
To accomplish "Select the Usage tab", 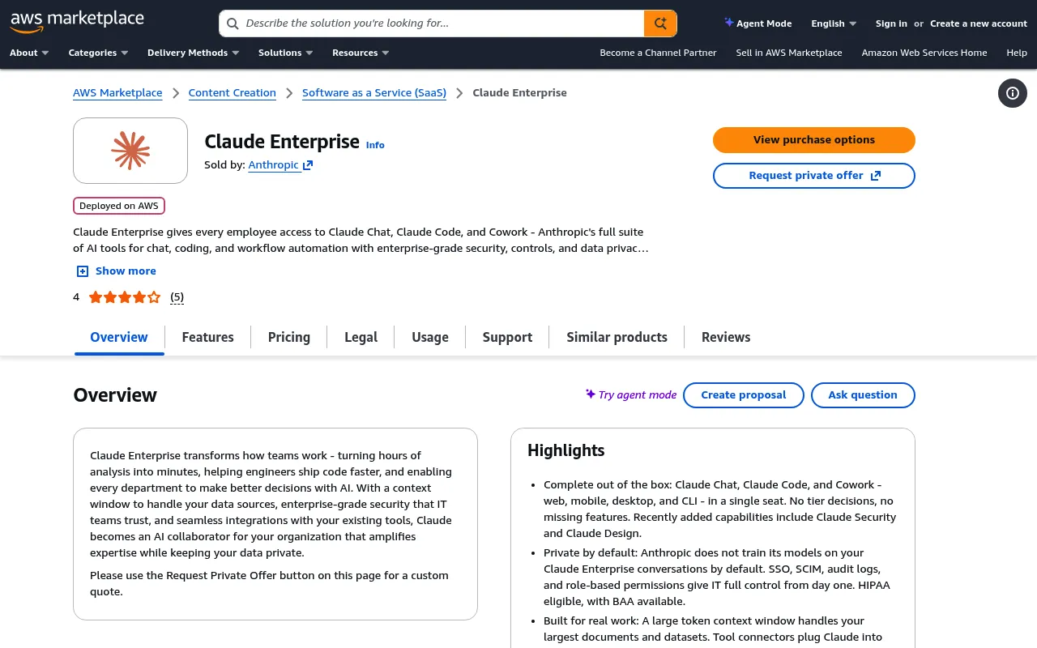I will (x=430, y=337).
